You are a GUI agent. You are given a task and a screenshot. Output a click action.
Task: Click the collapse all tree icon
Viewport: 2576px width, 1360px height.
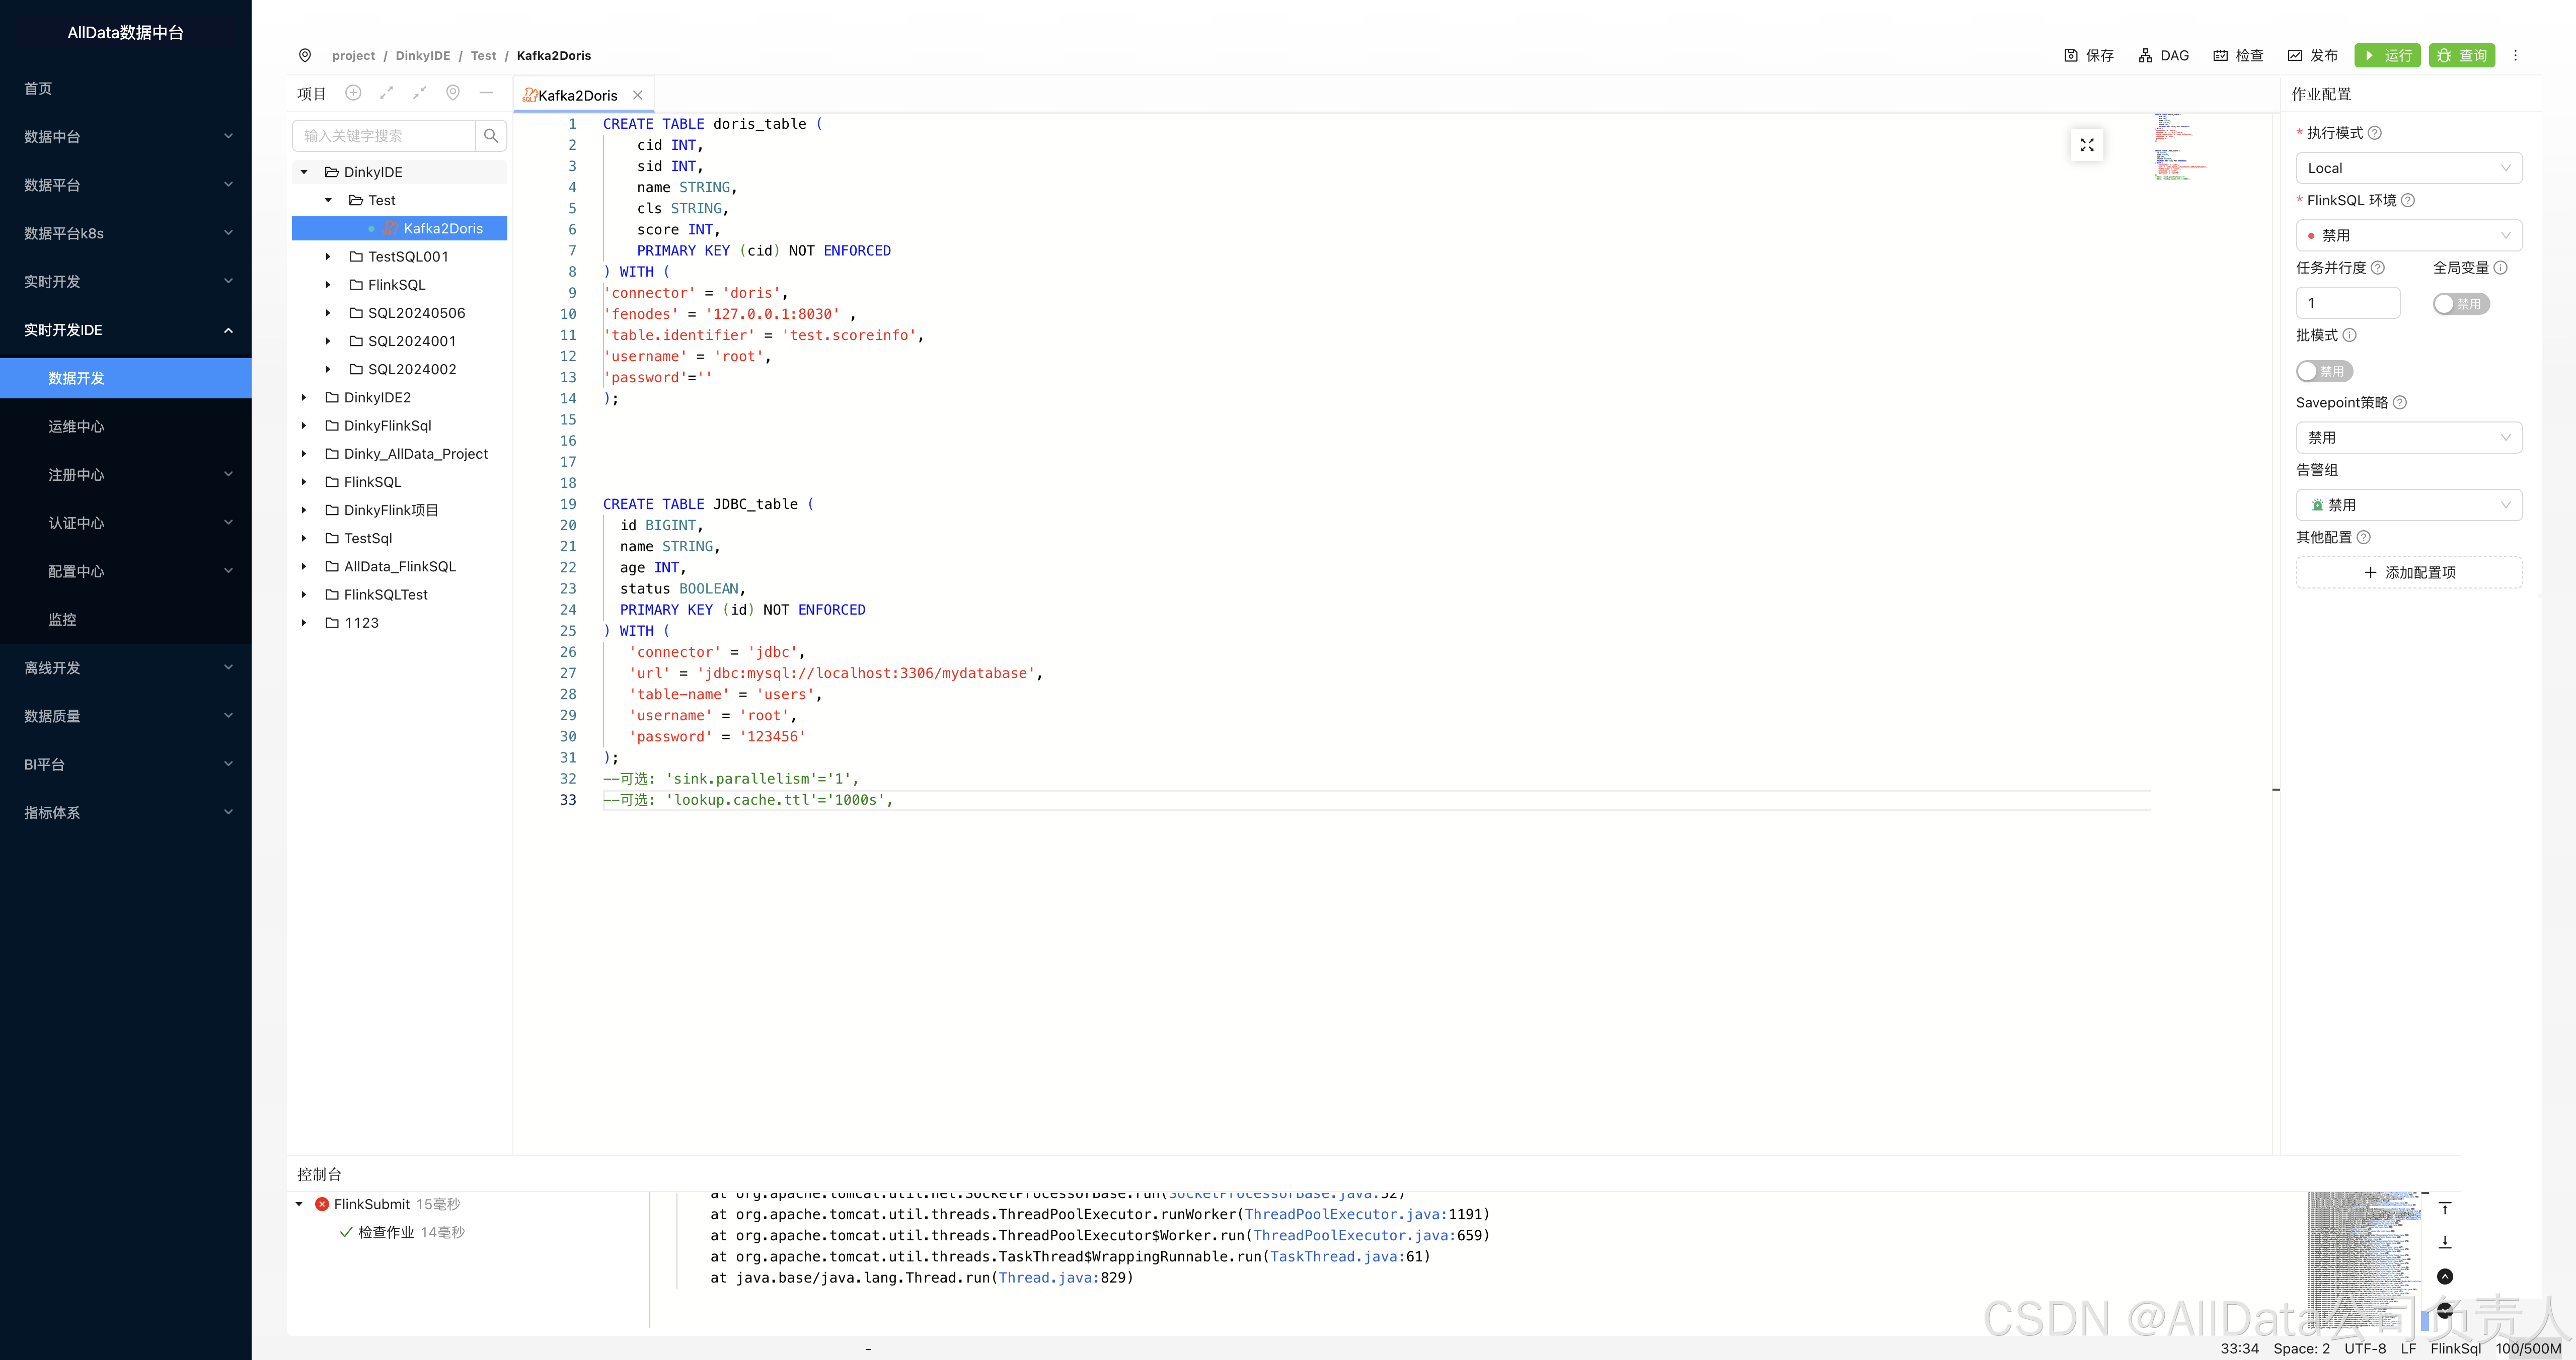(x=419, y=93)
